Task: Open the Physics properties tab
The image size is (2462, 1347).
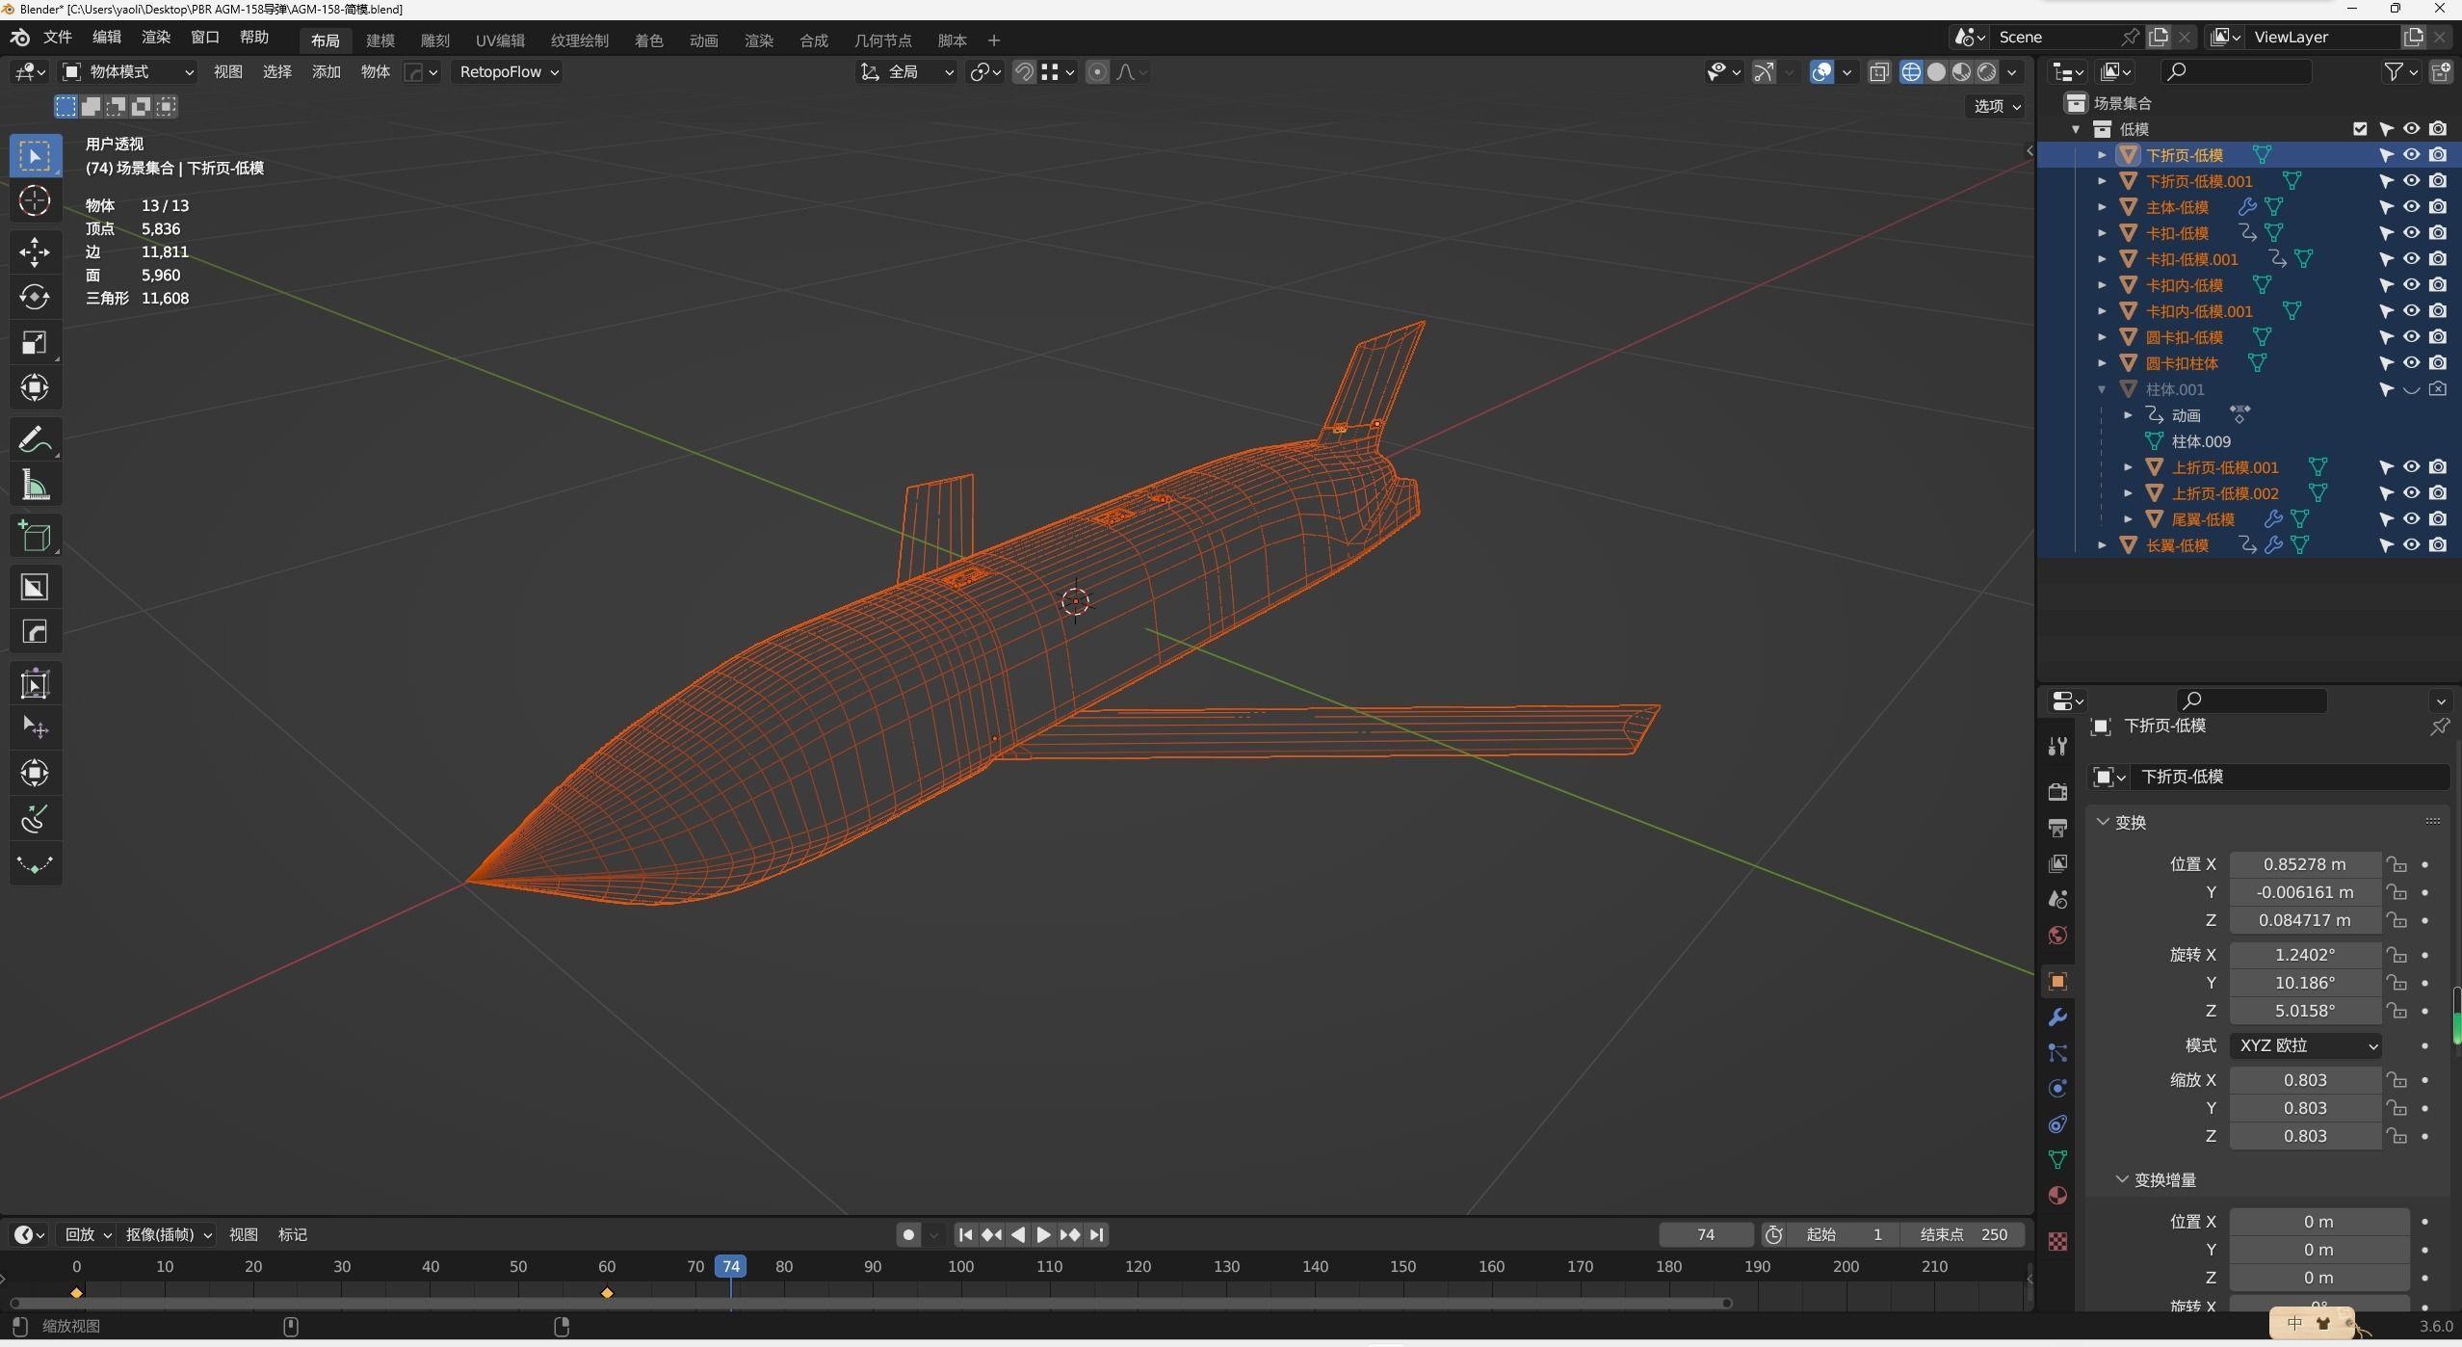Action: 2057,1089
